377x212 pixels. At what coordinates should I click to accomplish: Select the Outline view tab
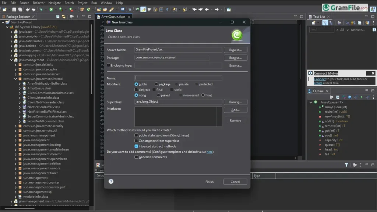pos(318,91)
